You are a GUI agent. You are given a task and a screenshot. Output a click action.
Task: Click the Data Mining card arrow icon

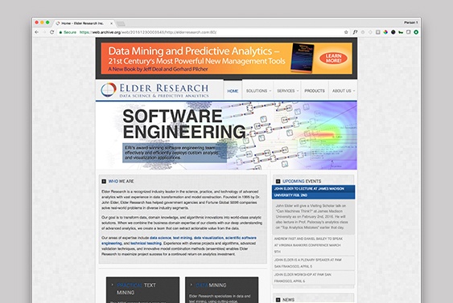click(x=191, y=285)
